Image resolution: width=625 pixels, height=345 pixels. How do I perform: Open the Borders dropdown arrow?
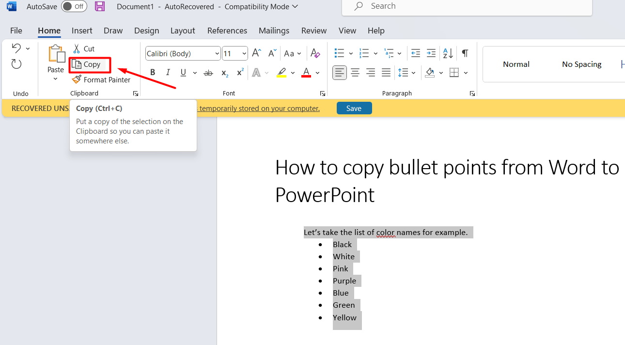pyautogui.click(x=466, y=73)
